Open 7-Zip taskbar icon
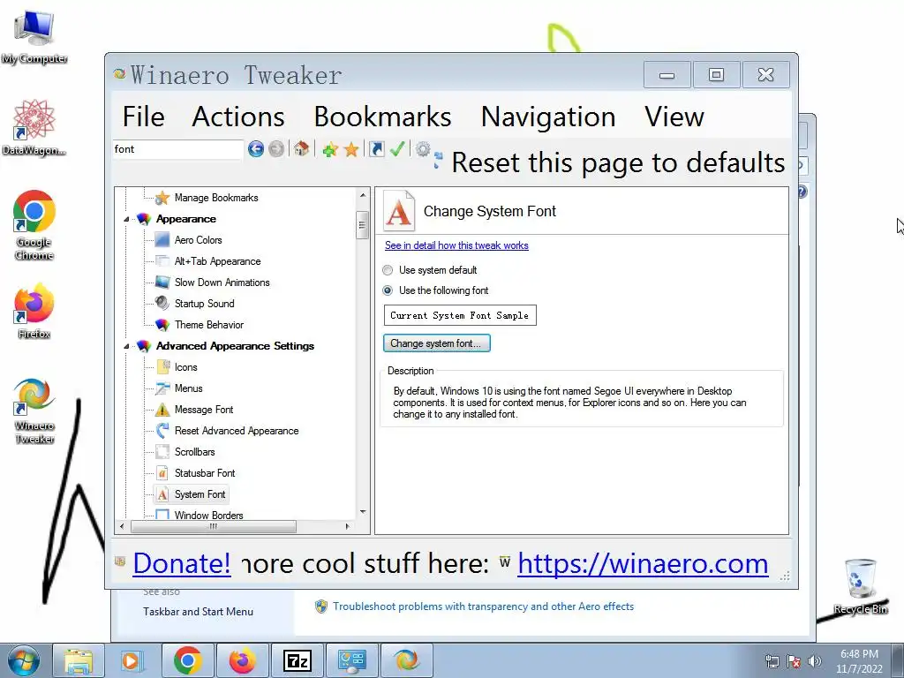Screen dimensions: 904x678 pyautogui.click(x=298, y=660)
